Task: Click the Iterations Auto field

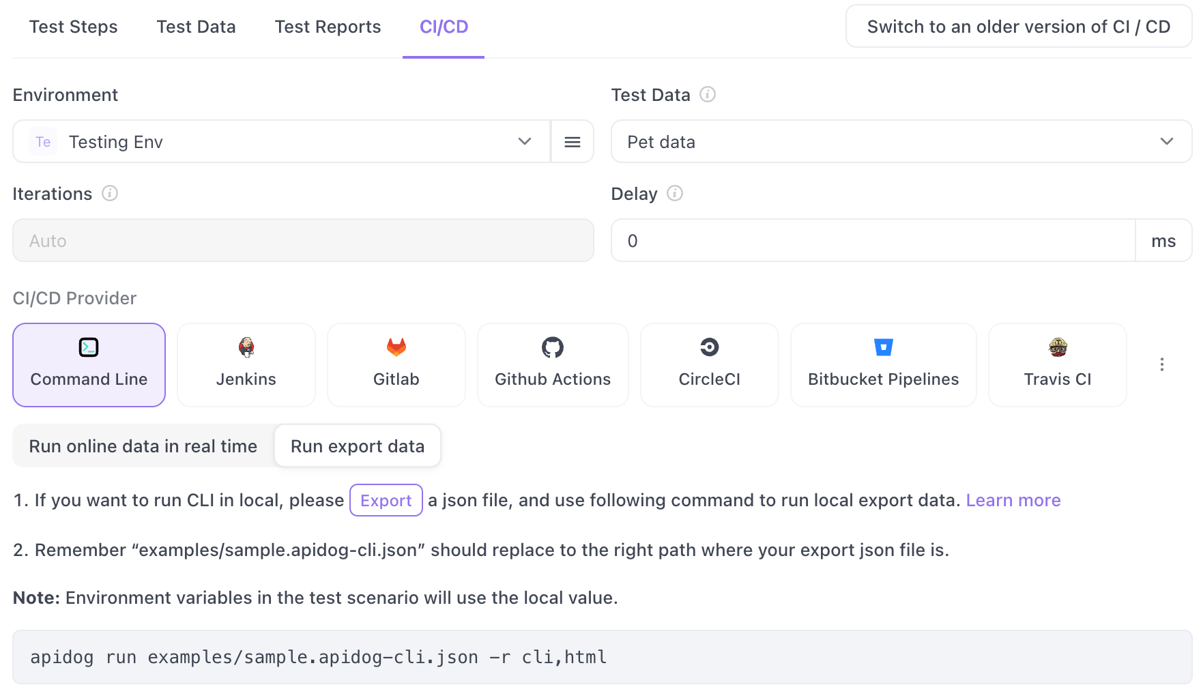Action: pos(303,241)
